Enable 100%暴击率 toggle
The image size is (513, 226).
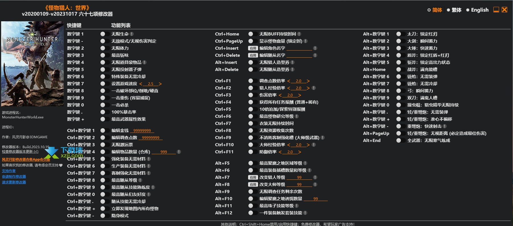pos(104,112)
